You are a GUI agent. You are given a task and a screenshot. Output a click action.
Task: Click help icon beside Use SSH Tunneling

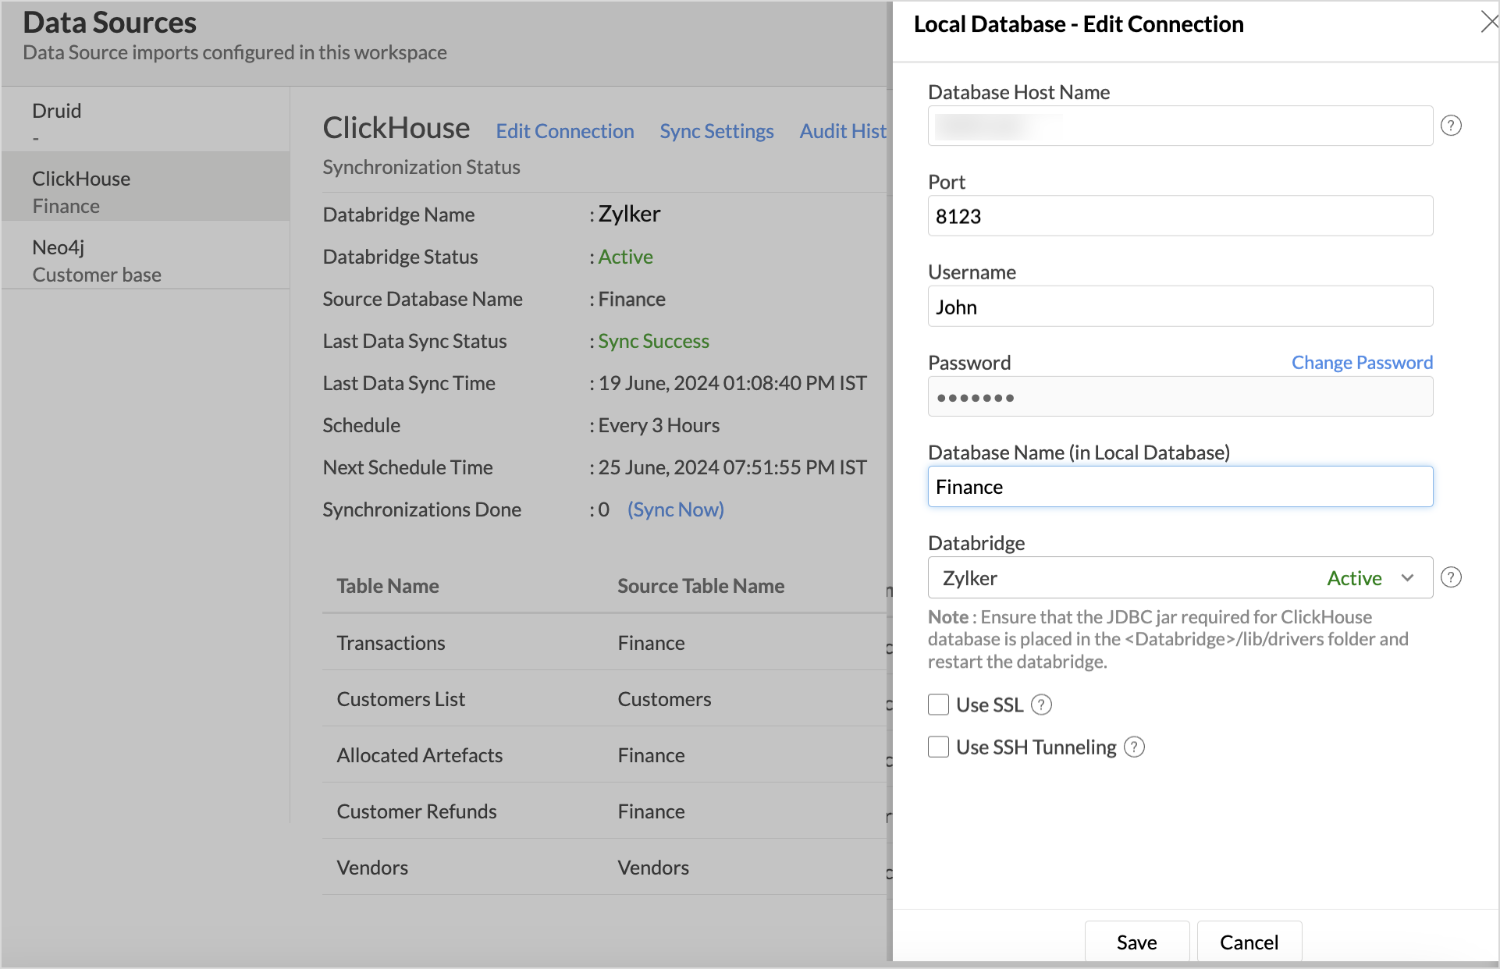(x=1134, y=747)
